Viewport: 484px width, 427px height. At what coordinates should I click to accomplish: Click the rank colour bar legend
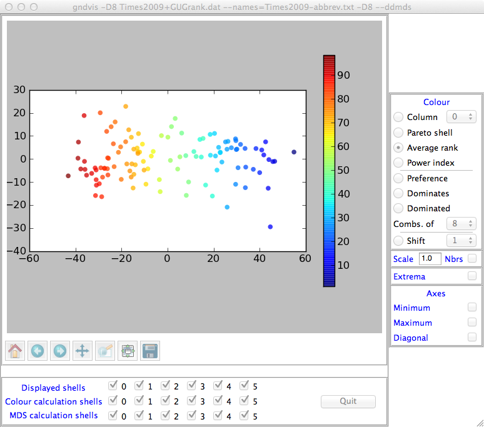tap(329, 171)
